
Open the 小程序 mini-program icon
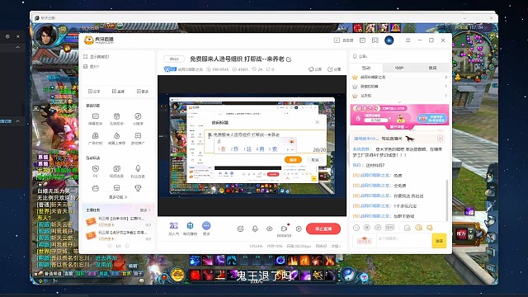click(x=138, y=116)
